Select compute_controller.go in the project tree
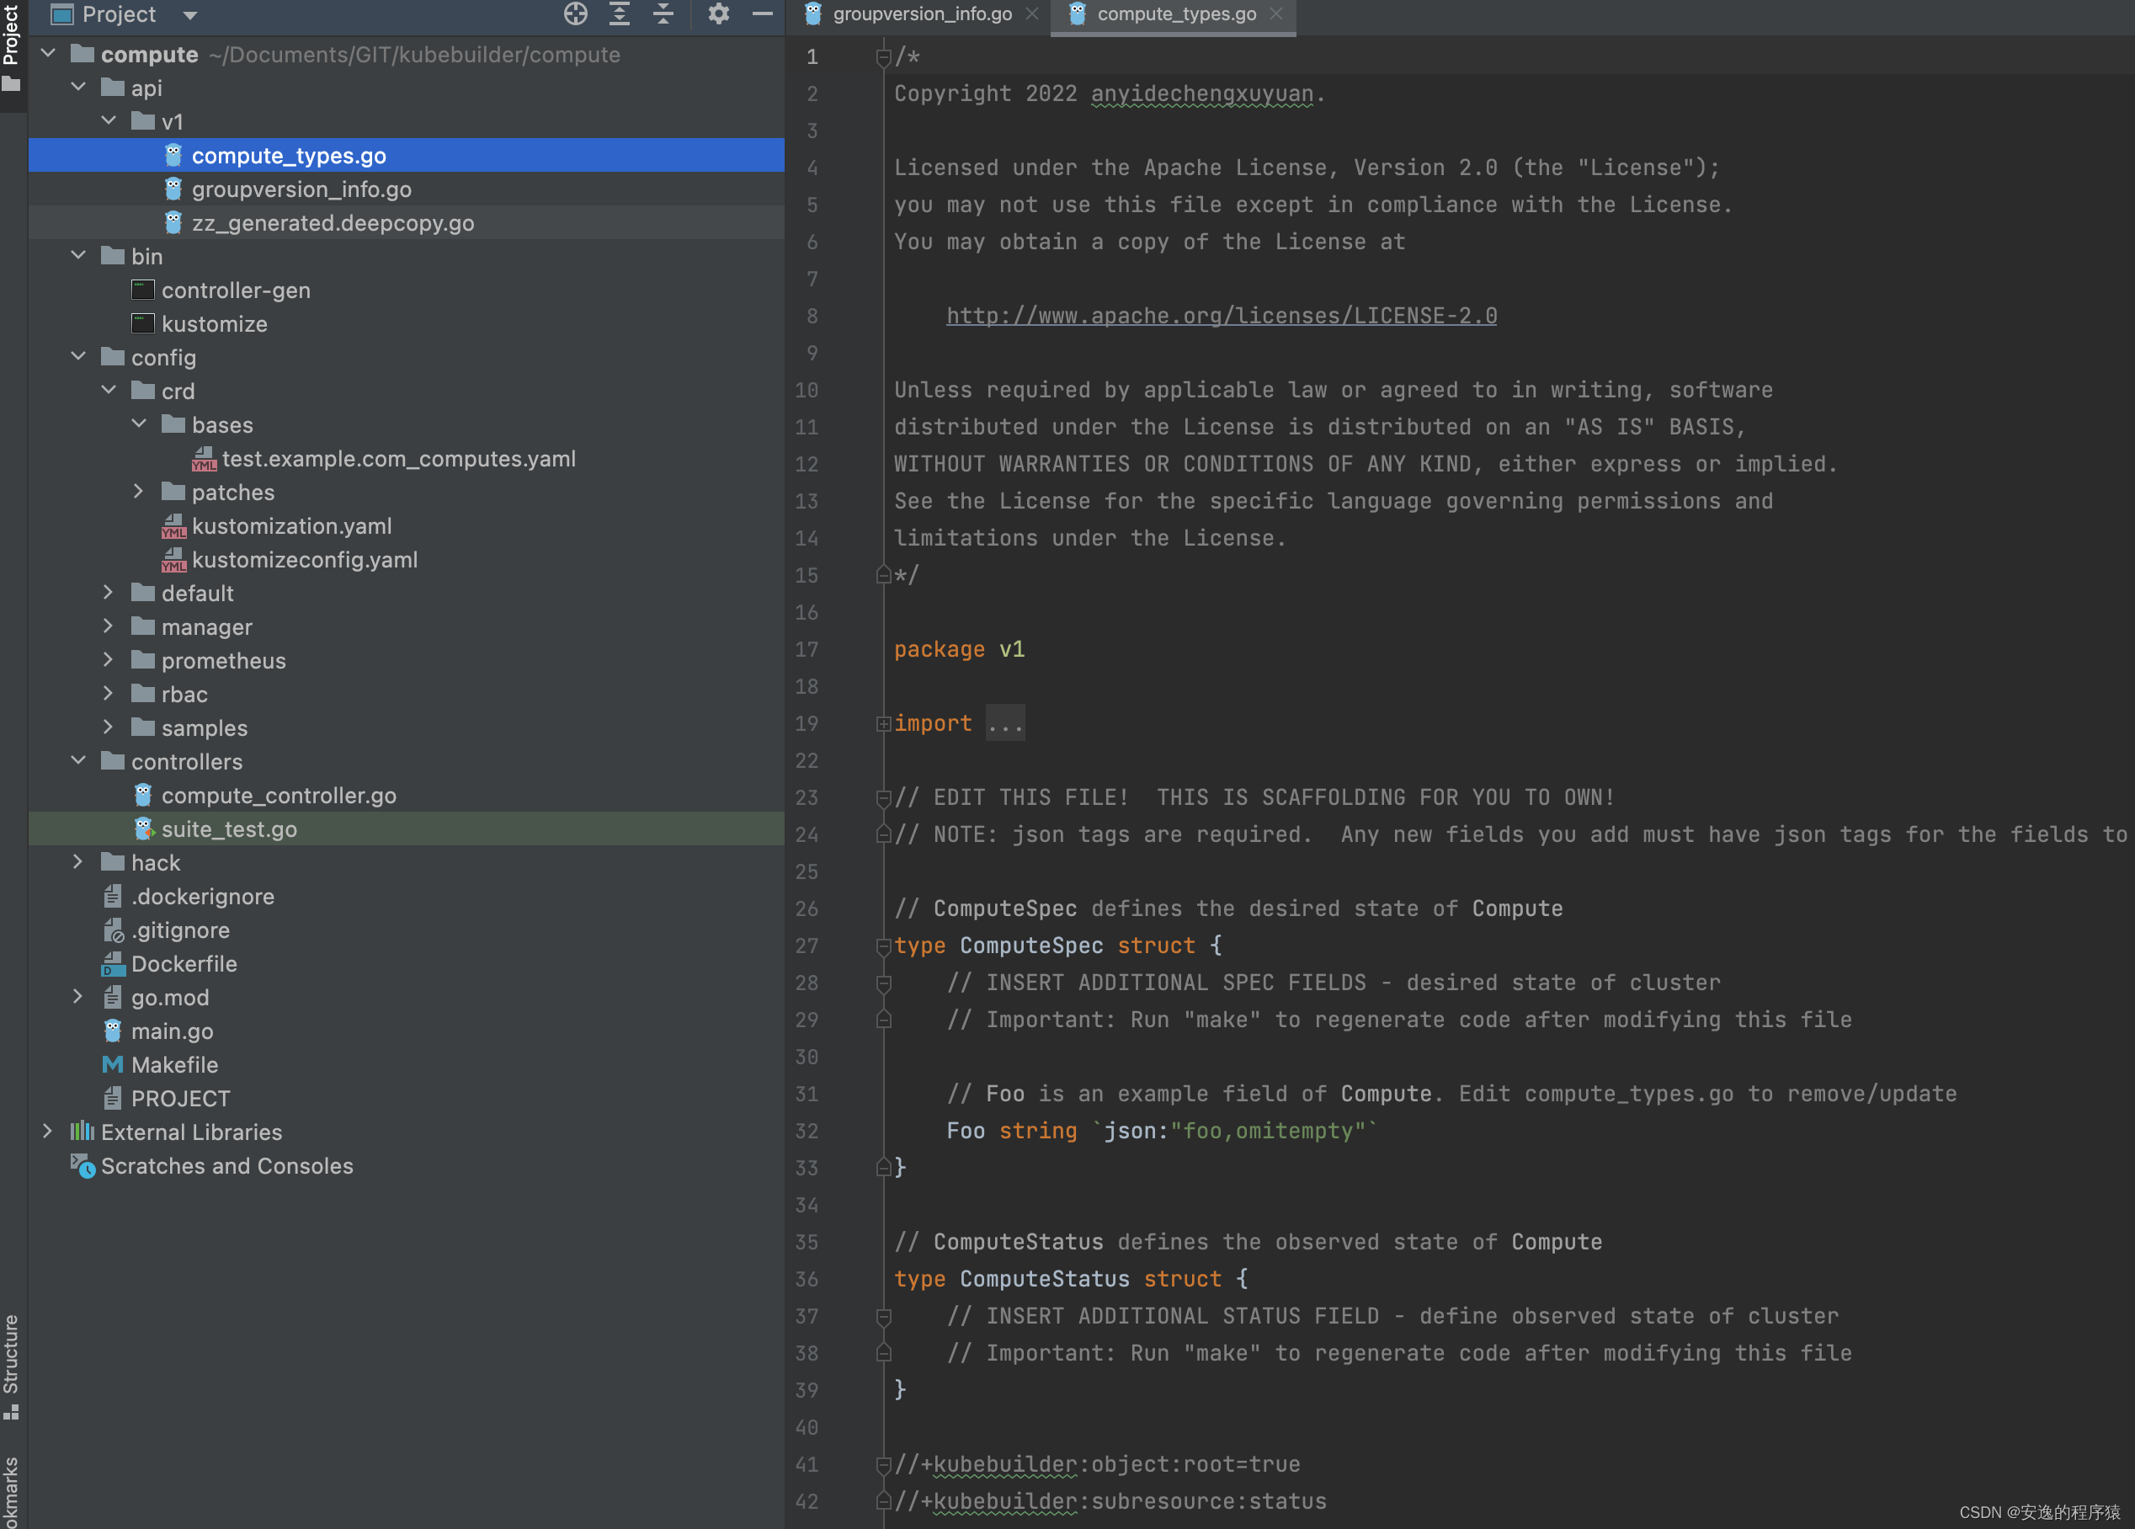The height and width of the screenshot is (1529, 2135). pos(278,796)
